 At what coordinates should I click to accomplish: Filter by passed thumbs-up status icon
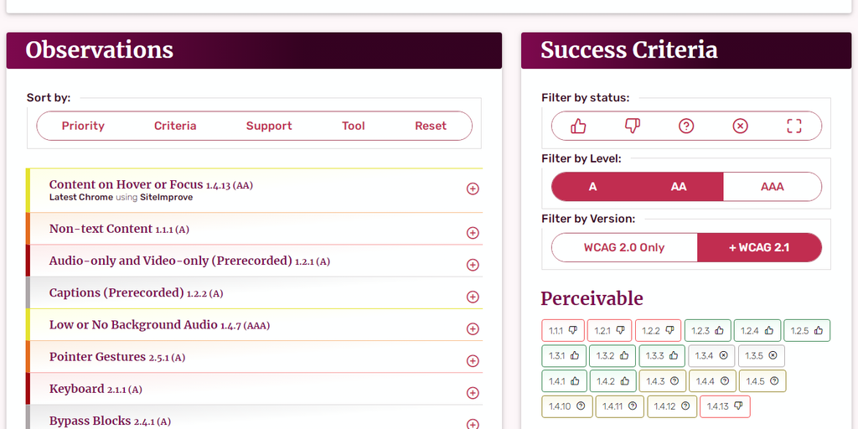(x=578, y=126)
